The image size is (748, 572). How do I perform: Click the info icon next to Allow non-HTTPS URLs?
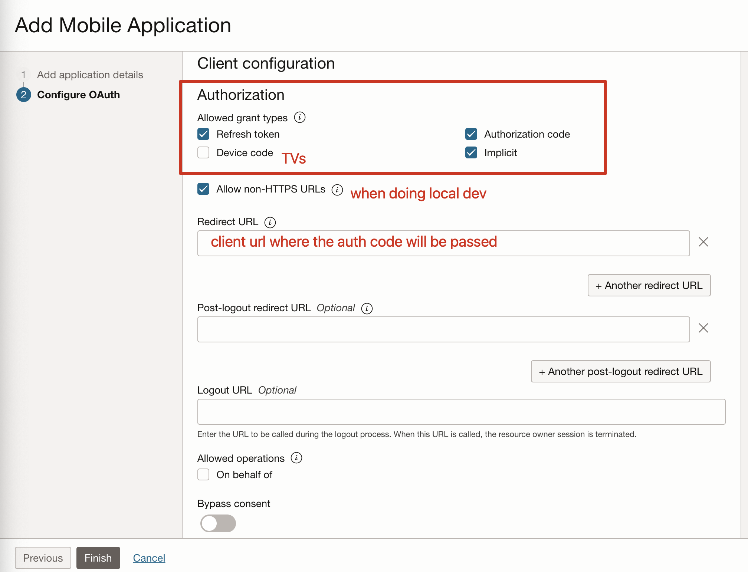point(337,190)
